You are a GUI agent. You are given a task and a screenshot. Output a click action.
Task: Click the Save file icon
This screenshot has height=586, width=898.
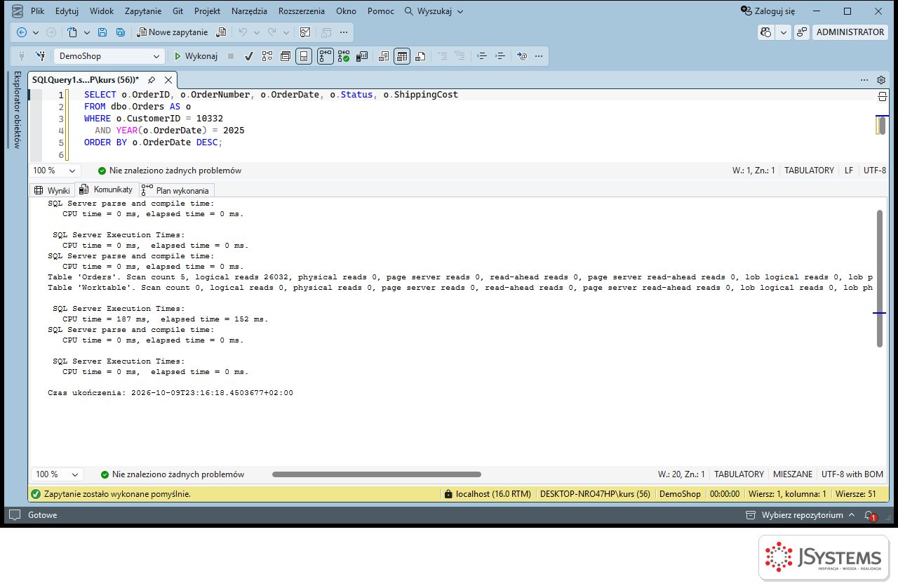point(102,32)
